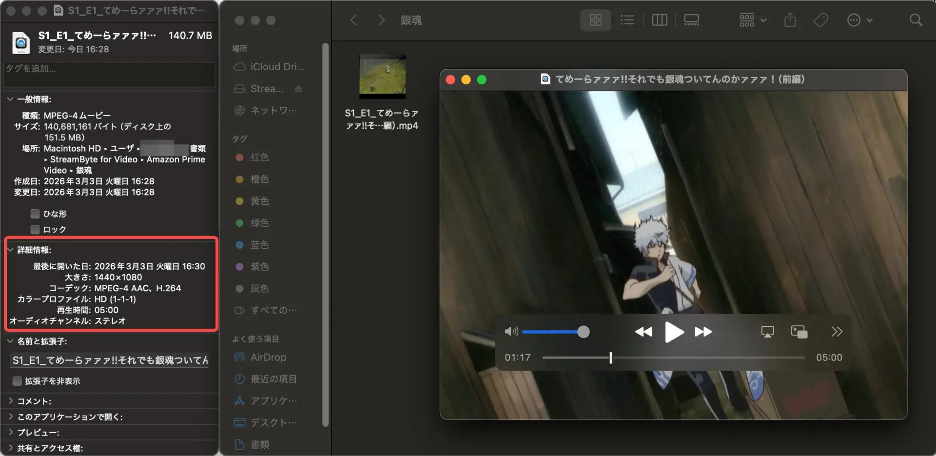The width and height of the screenshot is (936, 456).
Task: Click the fast-forward button in player
Action: click(x=703, y=332)
